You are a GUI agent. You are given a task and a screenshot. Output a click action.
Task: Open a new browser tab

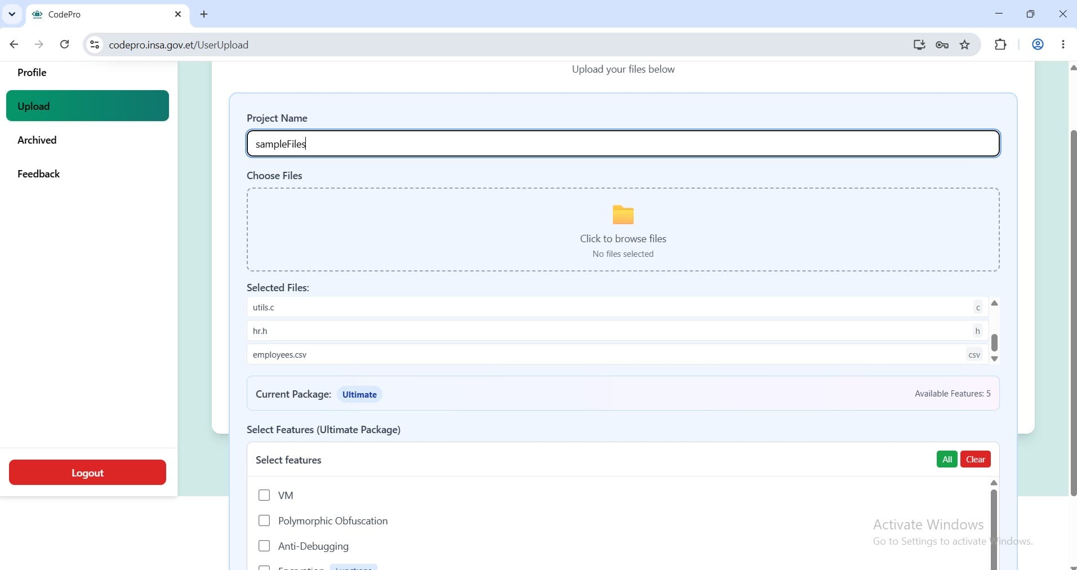204,14
